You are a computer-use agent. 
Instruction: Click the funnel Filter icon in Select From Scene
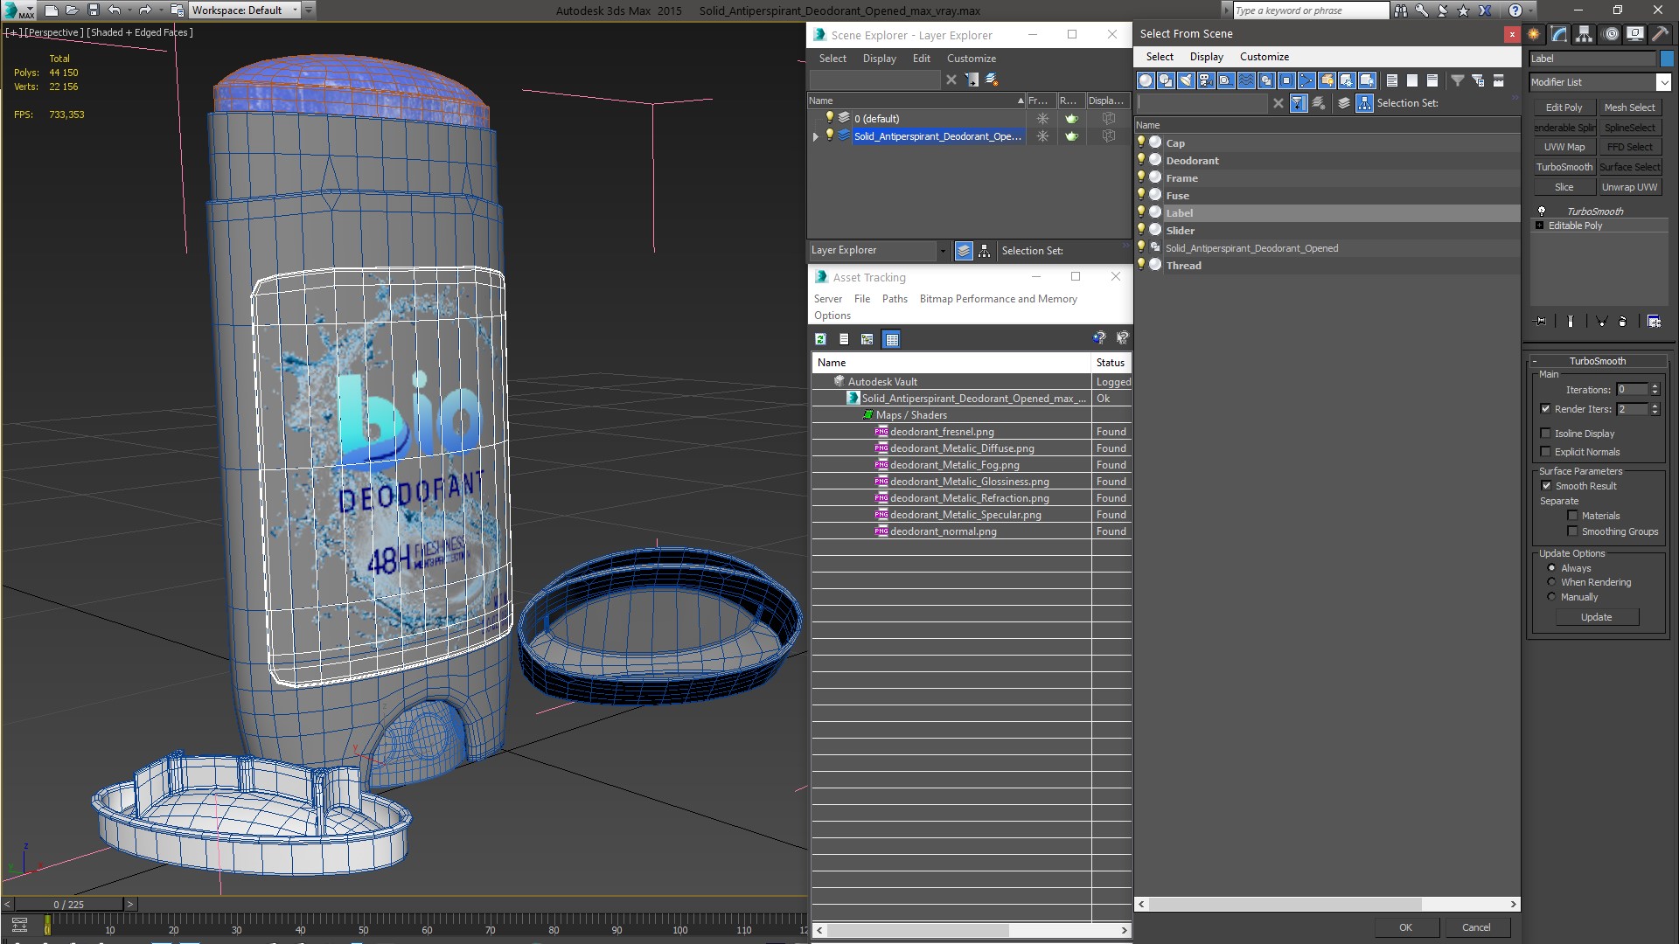1458,80
